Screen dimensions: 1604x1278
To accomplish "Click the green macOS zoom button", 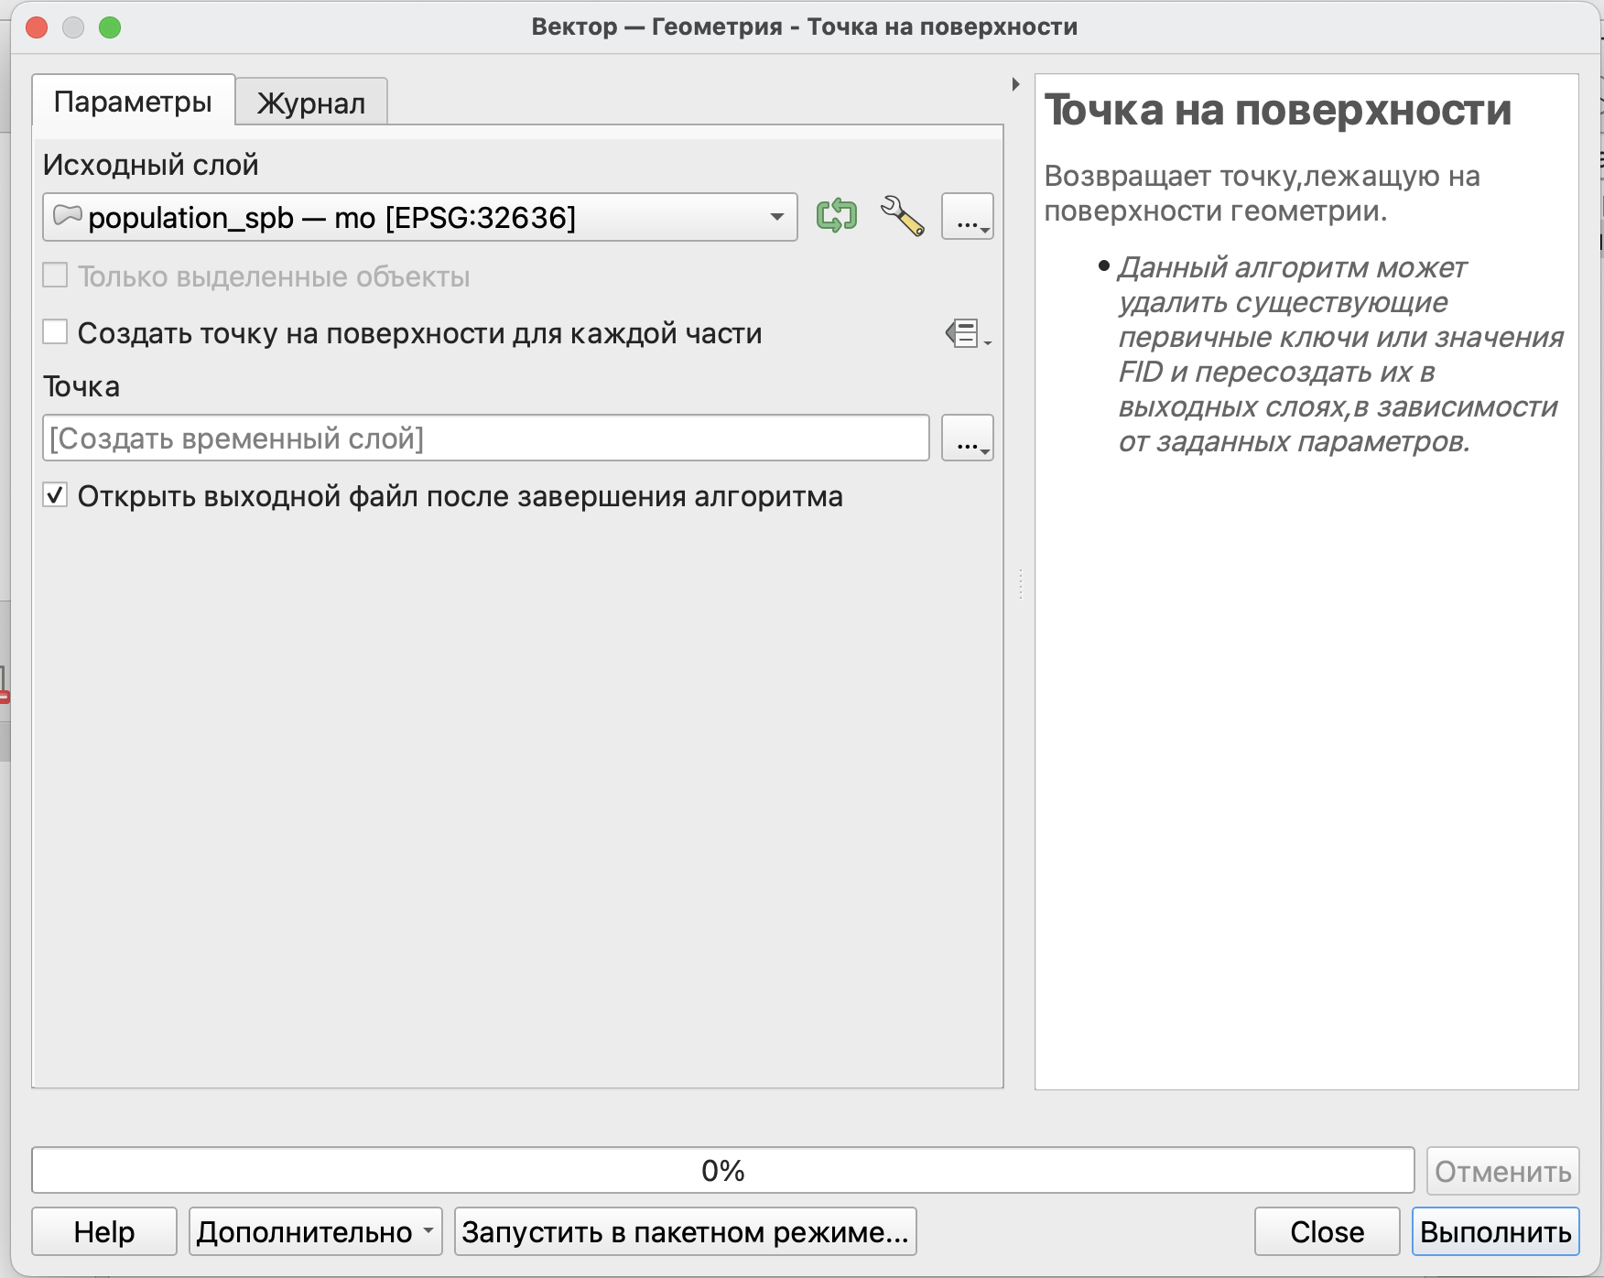I will [110, 27].
